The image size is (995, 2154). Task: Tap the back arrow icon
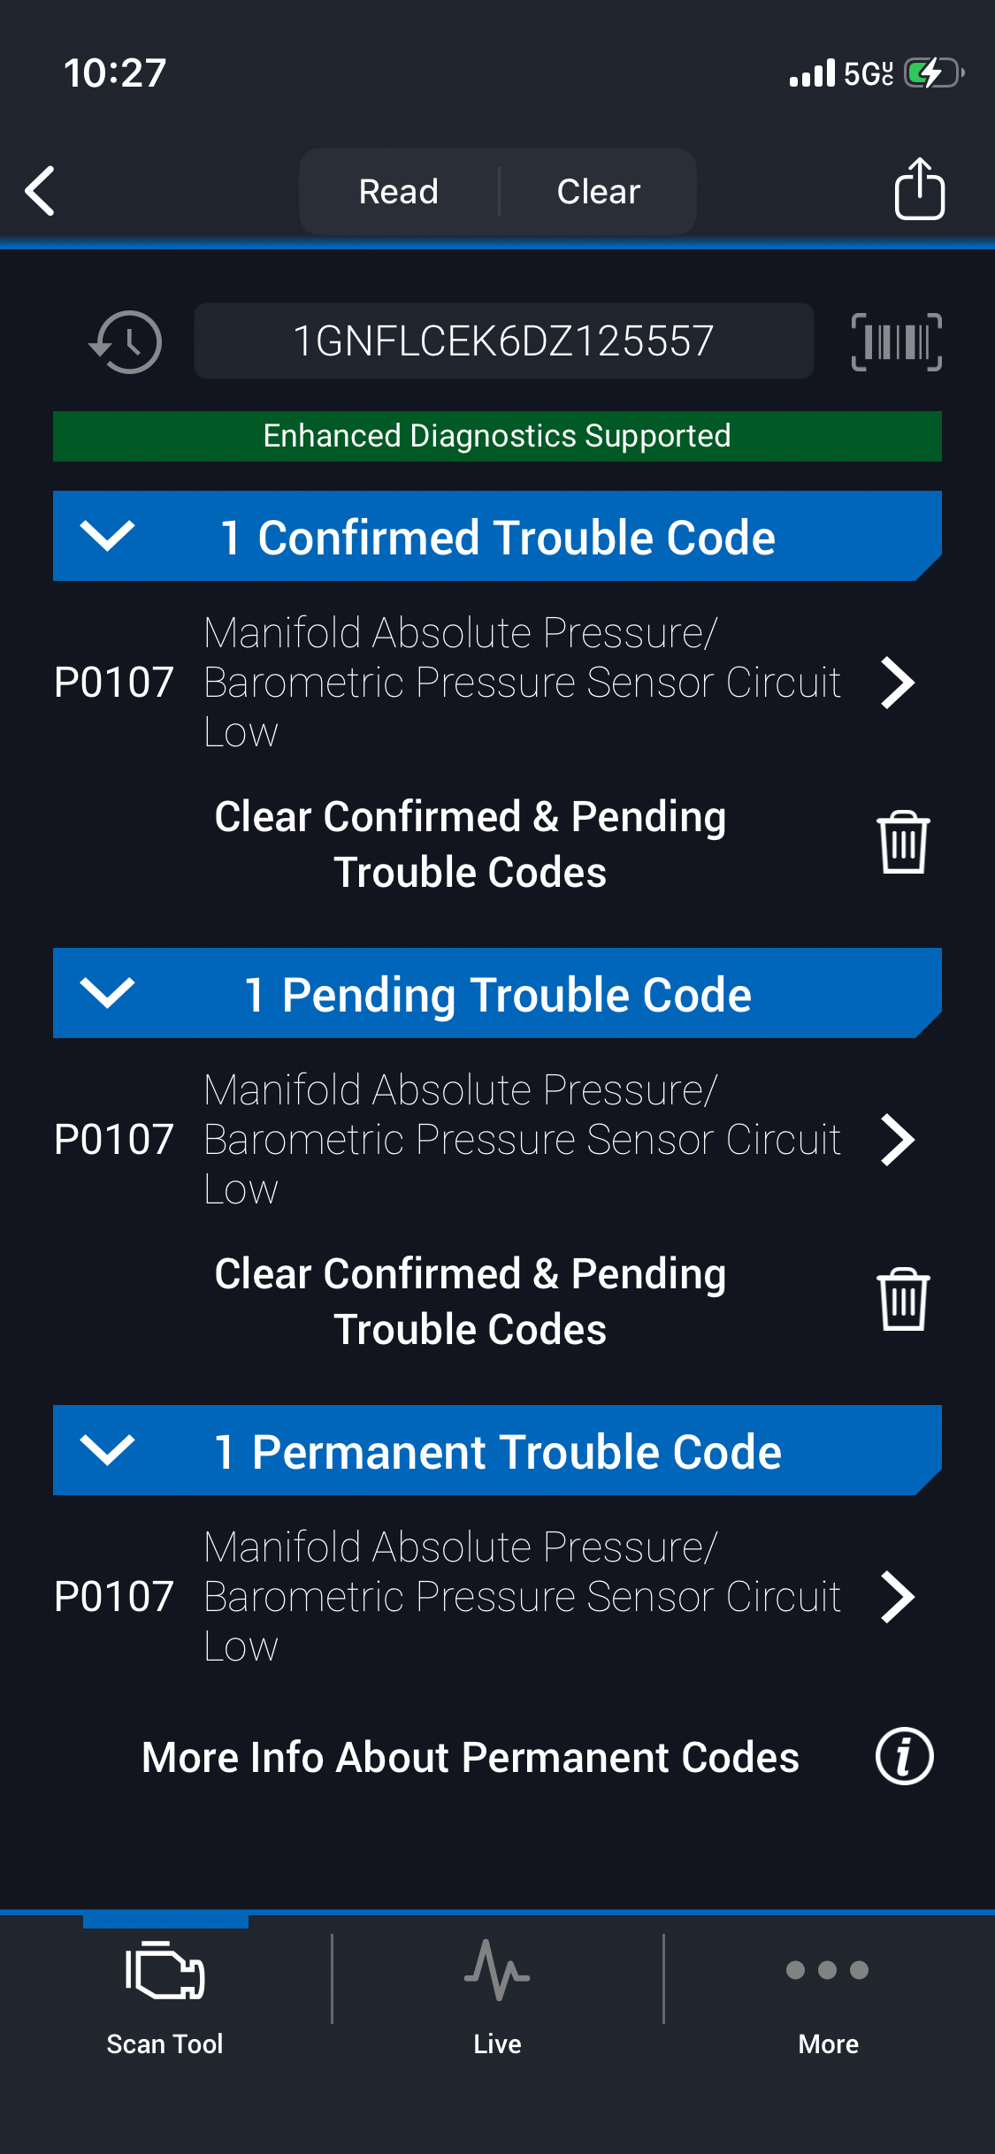click(41, 191)
